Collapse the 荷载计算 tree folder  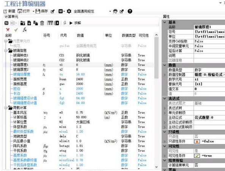(6, 108)
